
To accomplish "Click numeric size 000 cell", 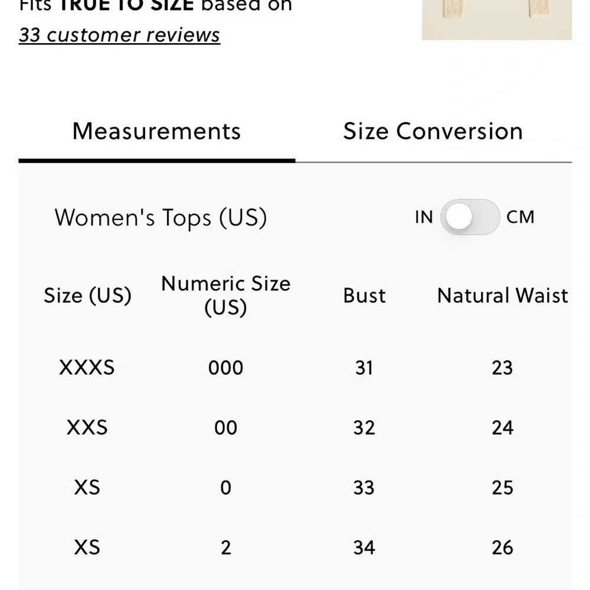I will [x=225, y=368].
